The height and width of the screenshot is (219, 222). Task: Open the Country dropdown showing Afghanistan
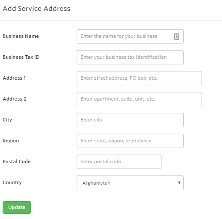click(130, 183)
